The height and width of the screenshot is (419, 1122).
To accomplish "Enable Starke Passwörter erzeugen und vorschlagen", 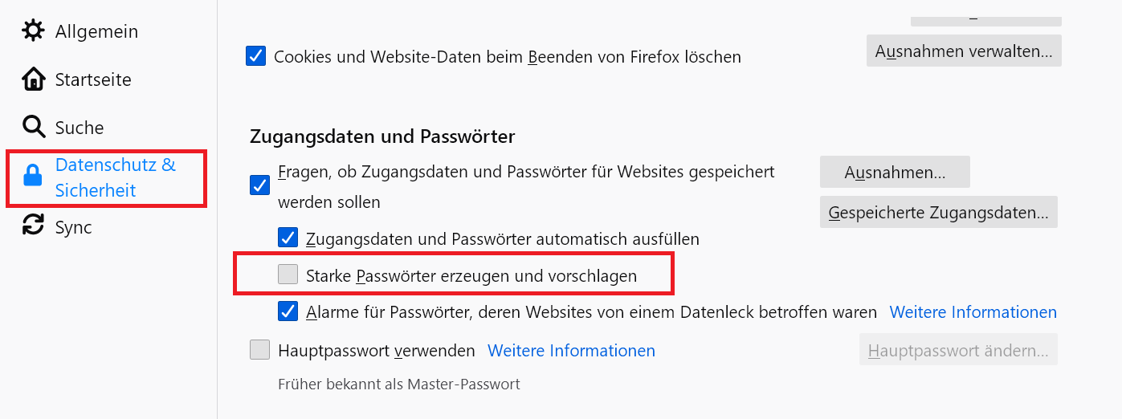I will (288, 275).
